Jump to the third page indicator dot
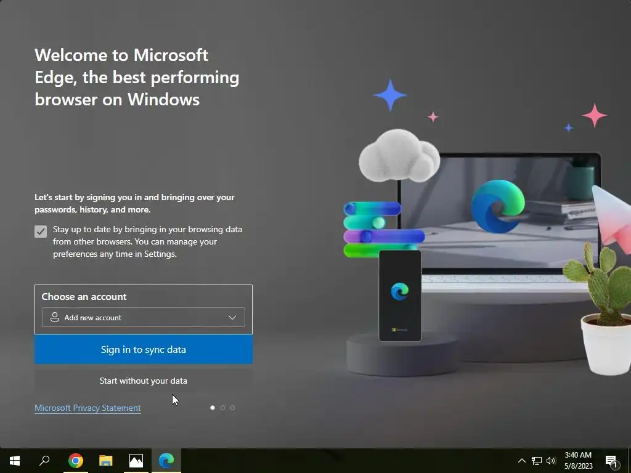Viewport: 631px width, 473px height. click(232, 408)
